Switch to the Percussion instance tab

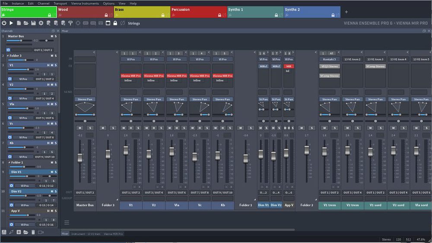pos(199,12)
